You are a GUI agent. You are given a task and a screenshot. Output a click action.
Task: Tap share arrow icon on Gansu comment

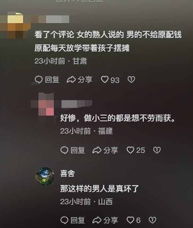(71, 80)
